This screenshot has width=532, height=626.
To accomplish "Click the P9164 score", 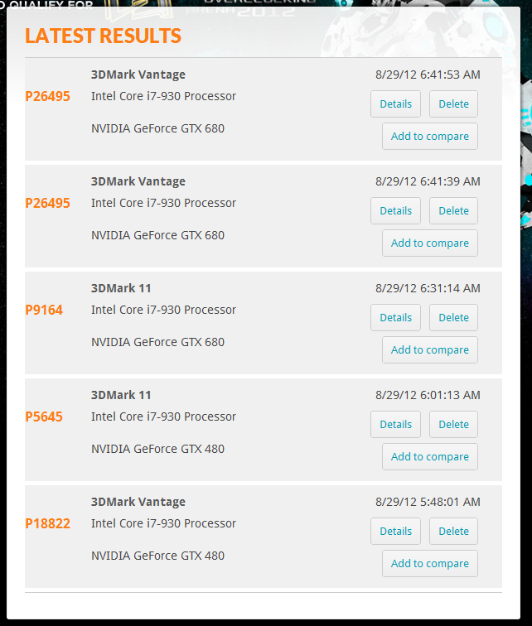I will point(44,310).
